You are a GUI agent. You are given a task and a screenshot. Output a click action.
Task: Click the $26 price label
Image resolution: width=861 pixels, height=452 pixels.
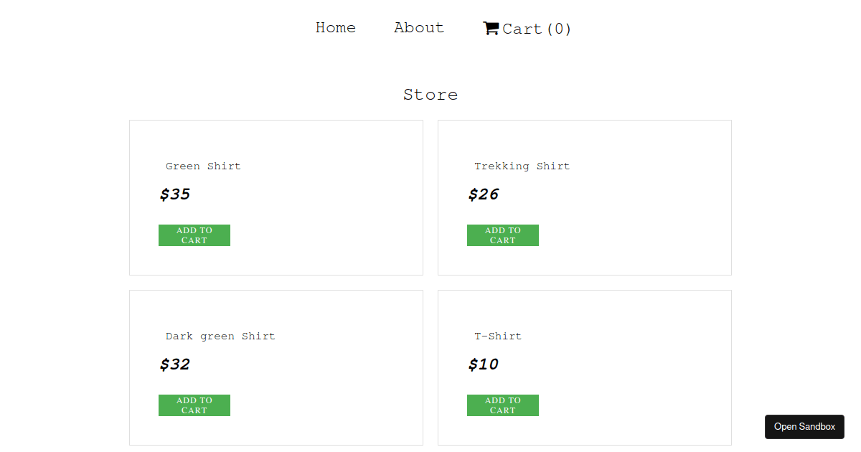coord(483,194)
